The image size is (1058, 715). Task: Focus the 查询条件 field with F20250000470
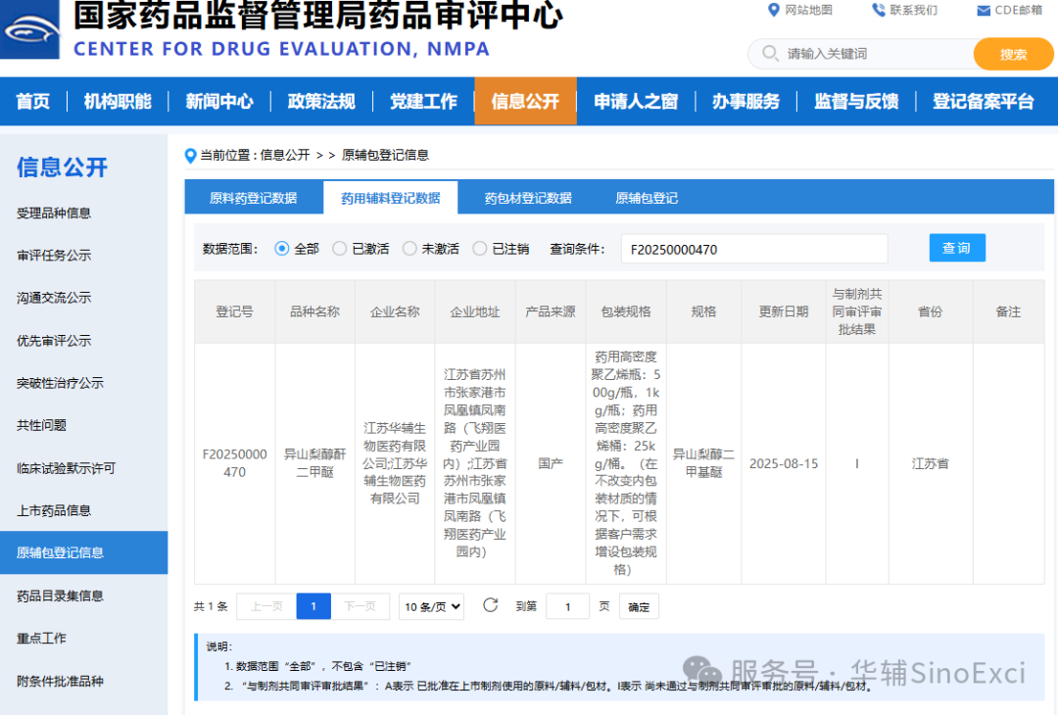pyautogui.click(x=753, y=249)
